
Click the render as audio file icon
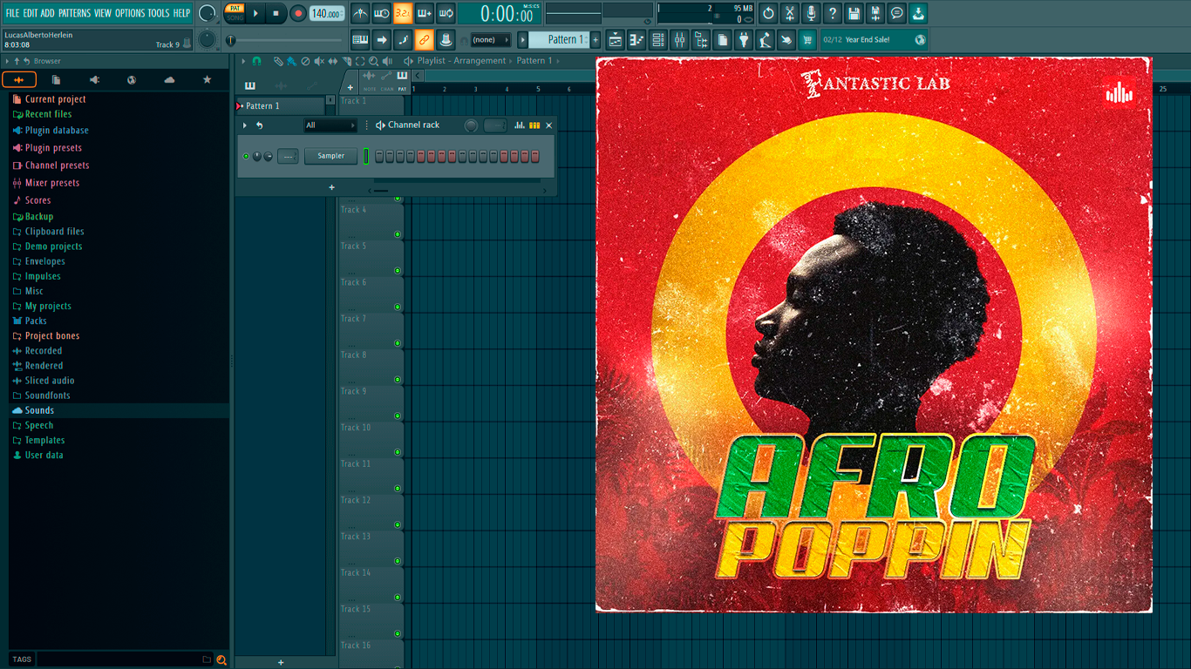876,13
